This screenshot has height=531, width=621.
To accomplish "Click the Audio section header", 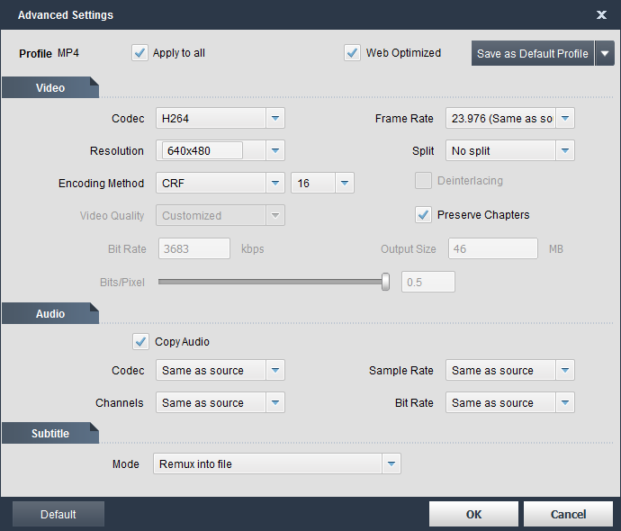I will click(50, 313).
